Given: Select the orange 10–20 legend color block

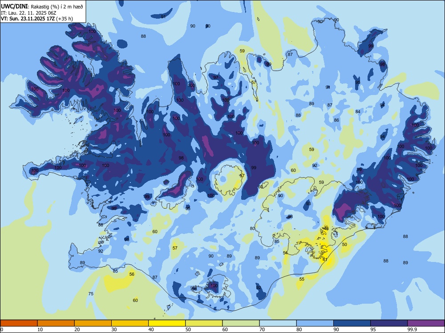Looking at the screenshot, I should (56, 323).
